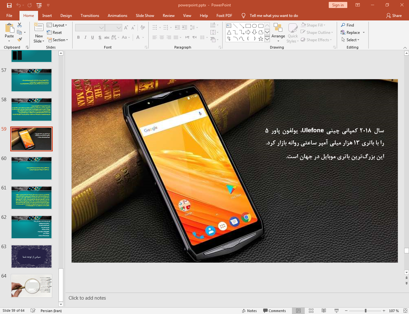Click the Text Box shape icon
409x314 pixels.
pyautogui.click(x=229, y=26)
